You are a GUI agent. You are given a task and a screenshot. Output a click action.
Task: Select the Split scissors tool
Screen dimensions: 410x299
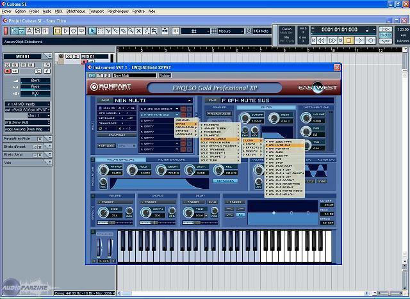[x=108, y=31]
